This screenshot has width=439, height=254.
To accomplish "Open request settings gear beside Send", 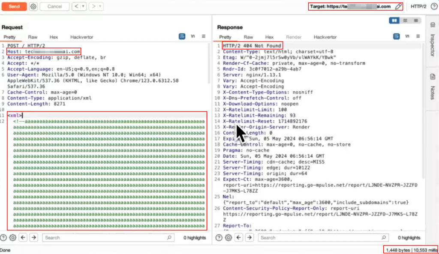I will click(33, 6).
